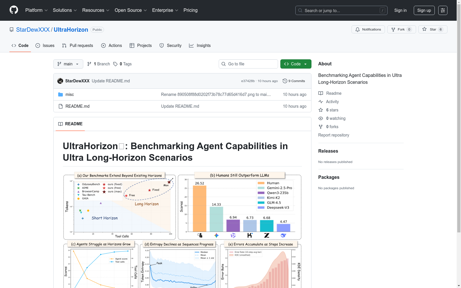This screenshot has width=461, height=288.
Task: Click the Security shield icon
Action: click(x=162, y=46)
